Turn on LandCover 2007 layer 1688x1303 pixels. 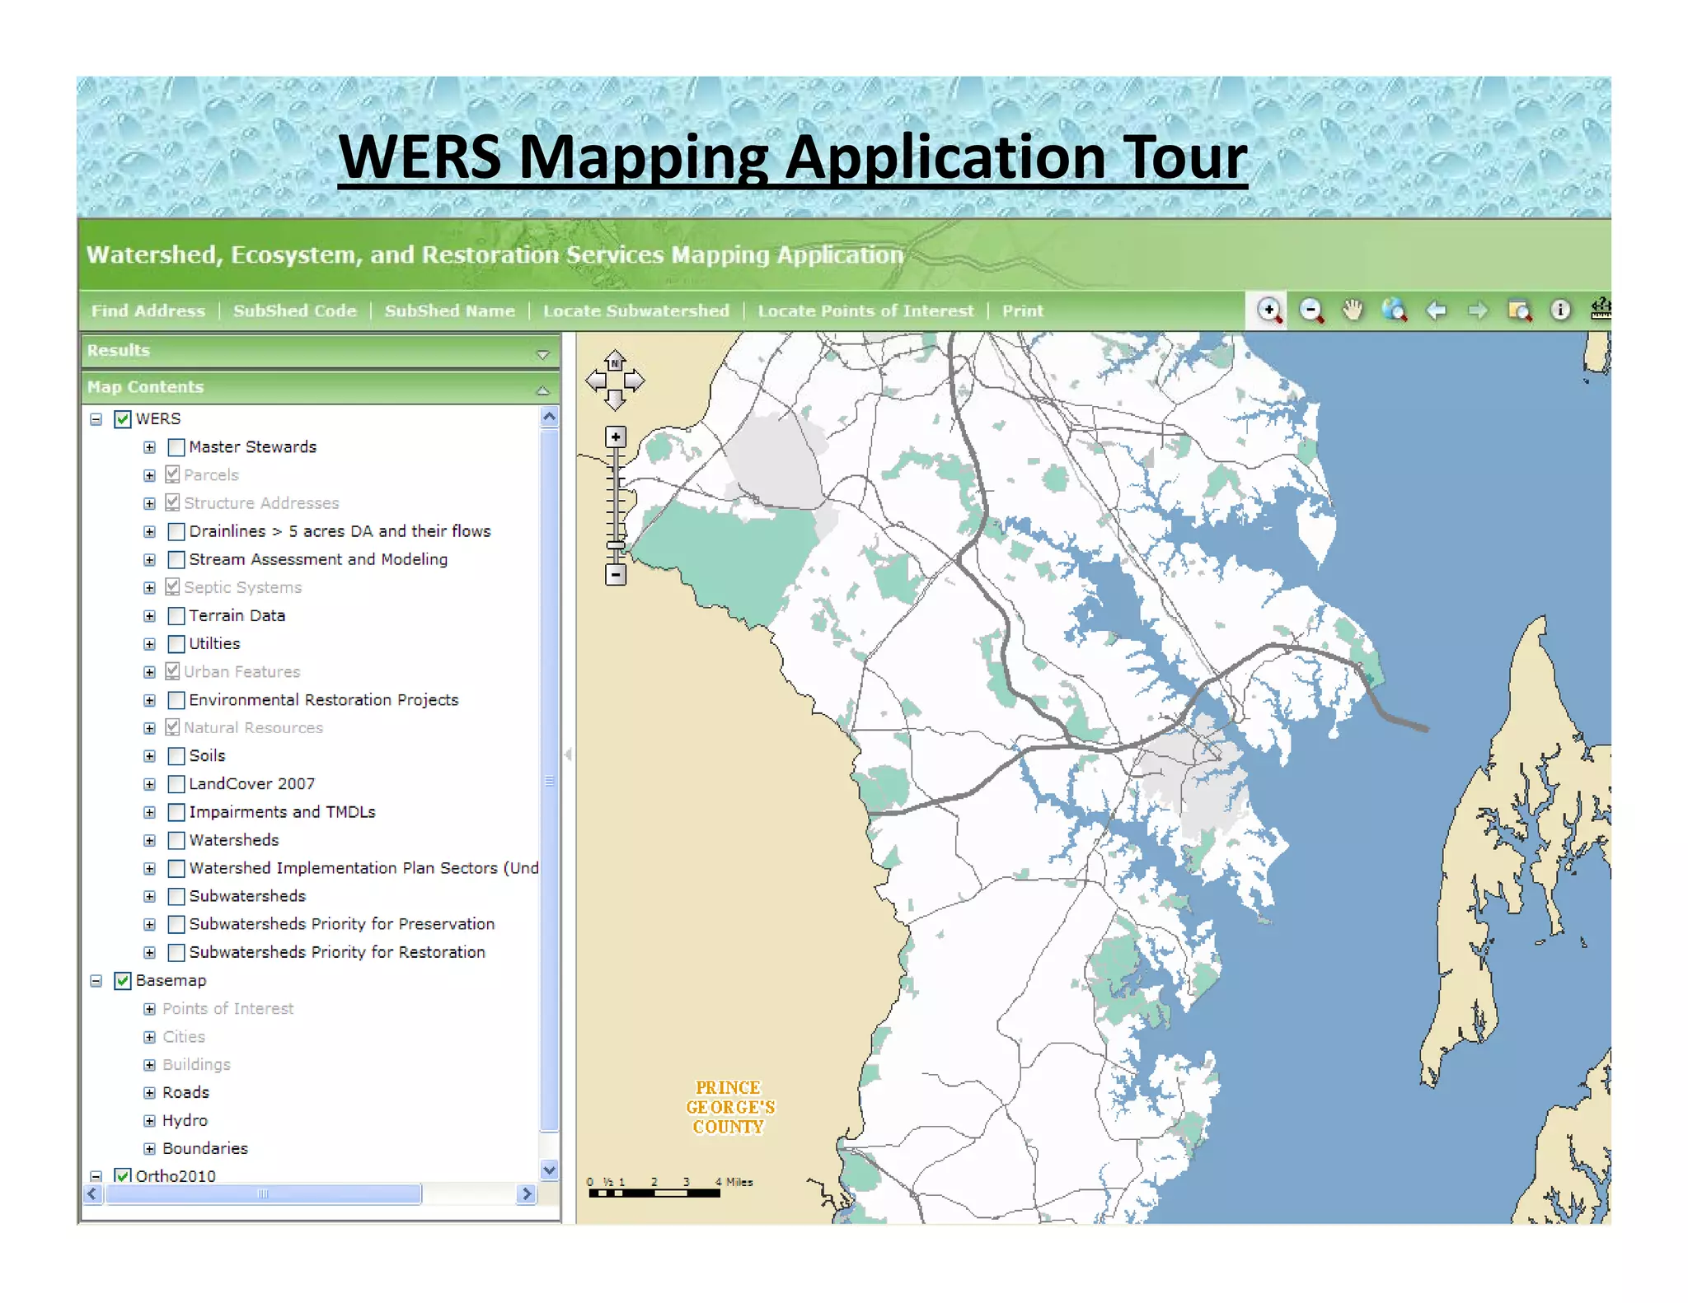pyautogui.click(x=176, y=784)
